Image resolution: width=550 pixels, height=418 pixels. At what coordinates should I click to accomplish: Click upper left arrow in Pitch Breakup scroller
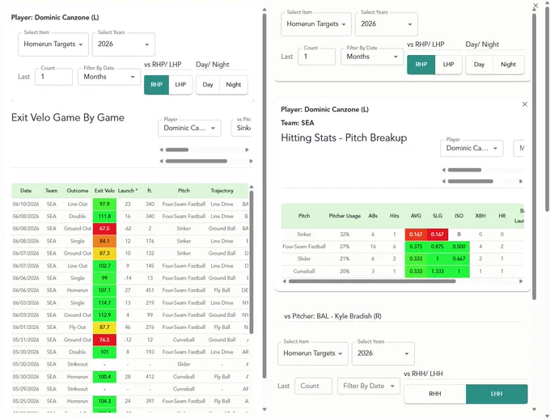click(444, 170)
